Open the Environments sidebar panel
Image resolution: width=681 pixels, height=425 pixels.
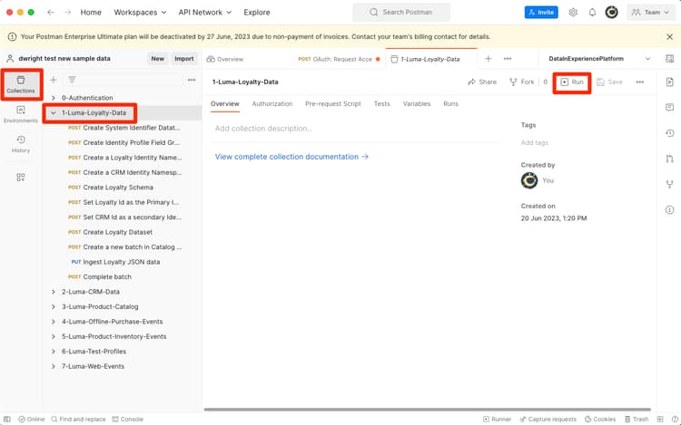[21, 114]
